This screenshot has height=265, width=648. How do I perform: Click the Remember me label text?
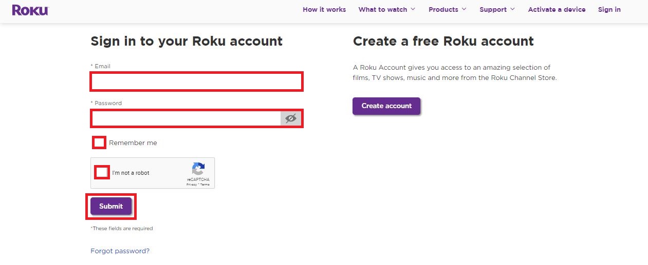[x=133, y=142]
